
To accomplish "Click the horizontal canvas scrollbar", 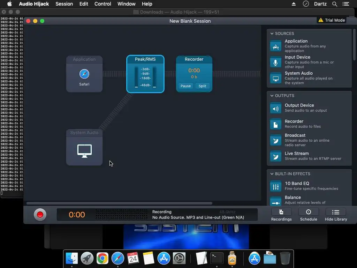I will (119, 203).
